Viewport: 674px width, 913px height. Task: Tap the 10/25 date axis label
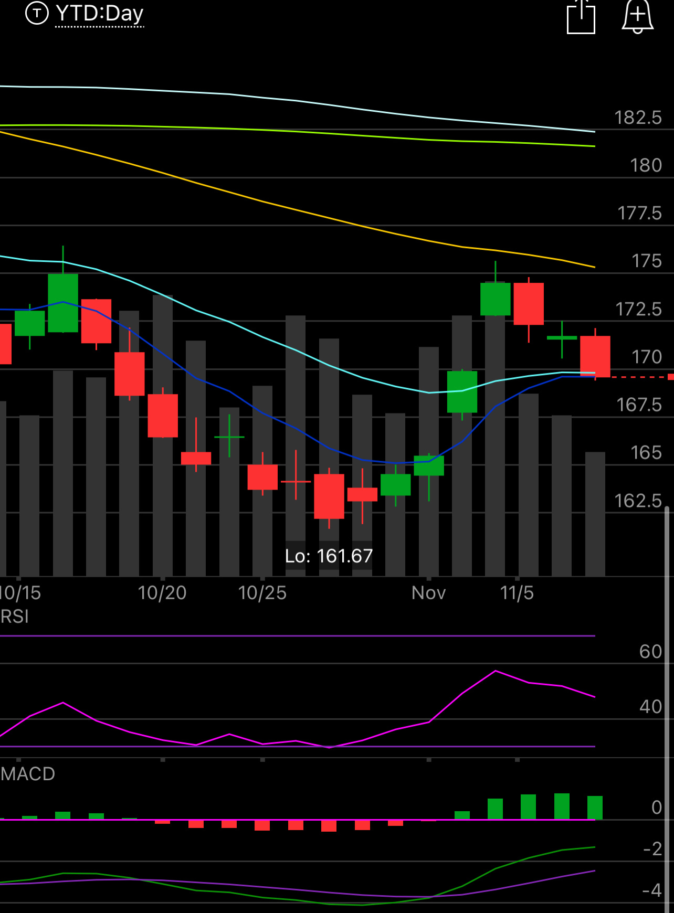(262, 593)
